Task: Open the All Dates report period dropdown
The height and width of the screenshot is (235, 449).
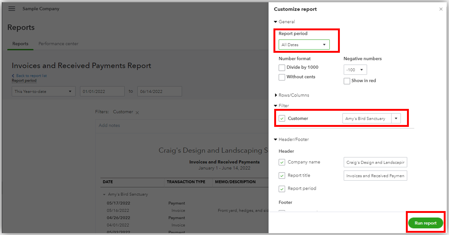Action: pos(304,45)
